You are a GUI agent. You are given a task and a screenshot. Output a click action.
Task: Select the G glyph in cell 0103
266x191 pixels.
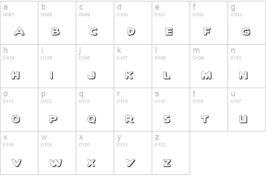point(246,32)
